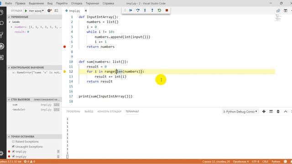Viewport: 292px width, 164px height.
Task: Restart the debug session
Action: [x=159, y=10]
